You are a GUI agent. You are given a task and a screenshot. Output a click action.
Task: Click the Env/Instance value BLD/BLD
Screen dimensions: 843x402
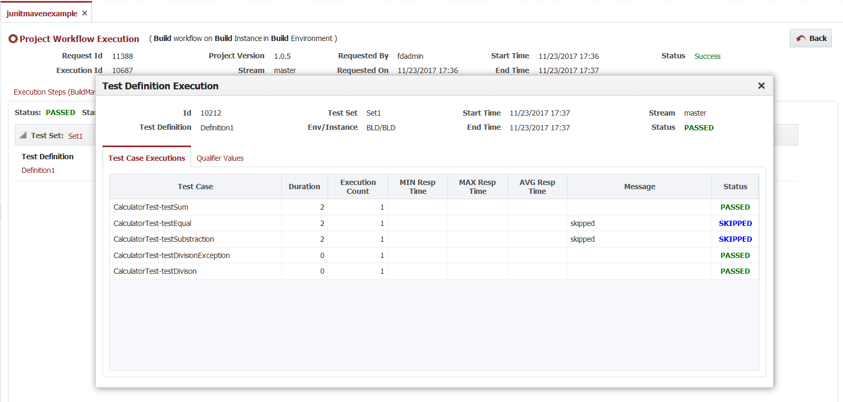tap(381, 128)
